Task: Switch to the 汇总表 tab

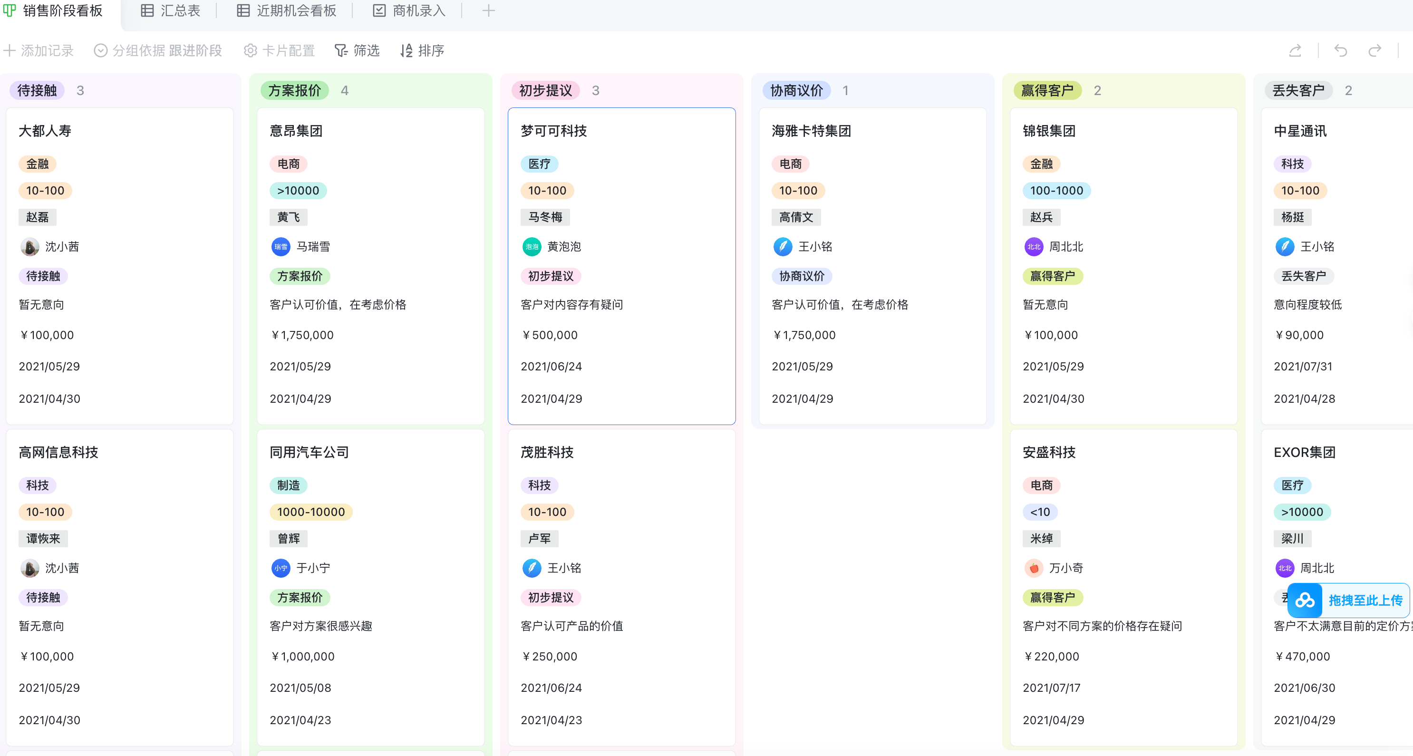Action: 171,11
